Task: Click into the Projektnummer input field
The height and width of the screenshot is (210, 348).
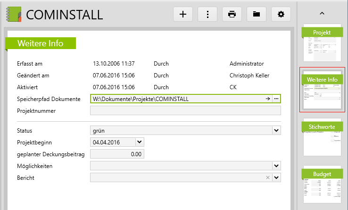Action: 185,110
